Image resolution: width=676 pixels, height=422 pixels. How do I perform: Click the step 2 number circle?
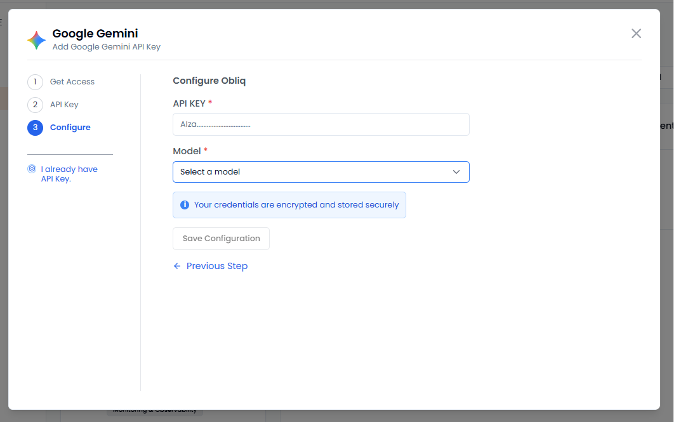(35, 105)
